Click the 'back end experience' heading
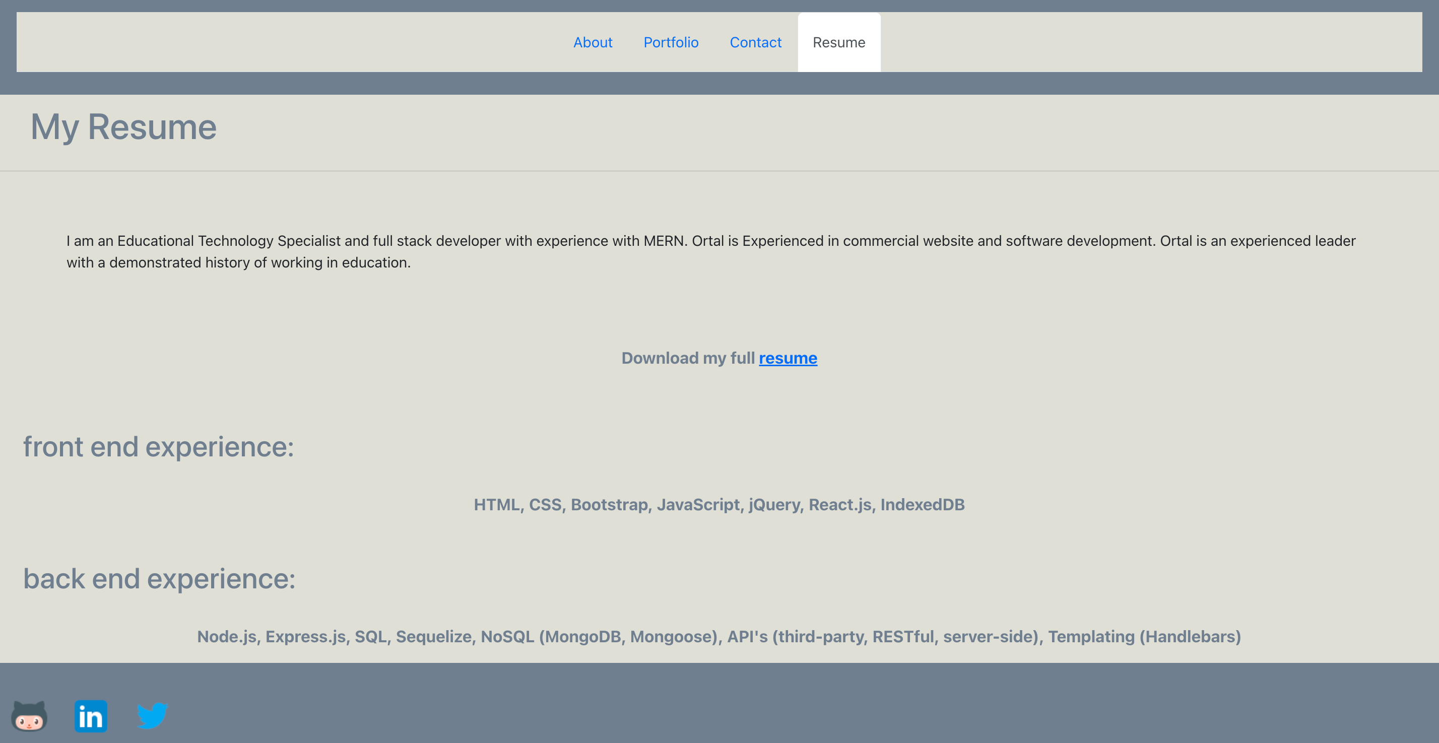Screen dimensions: 1439x743 point(159,579)
